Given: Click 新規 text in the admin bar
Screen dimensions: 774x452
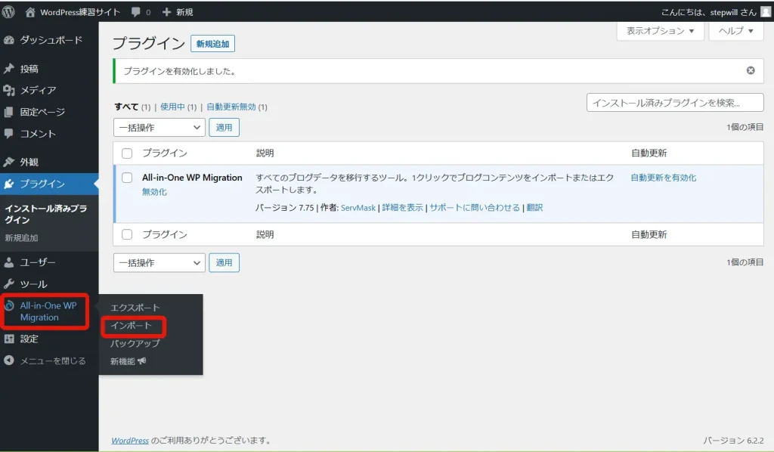Looking at the screenshot, I should point(184,12).
